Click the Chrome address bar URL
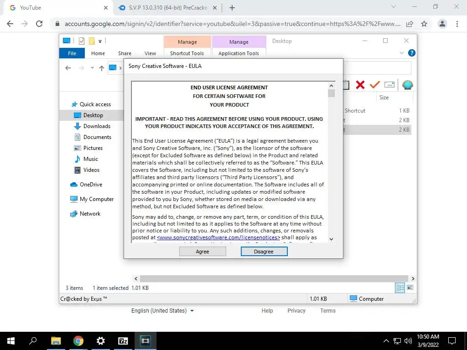 (232, 24)
